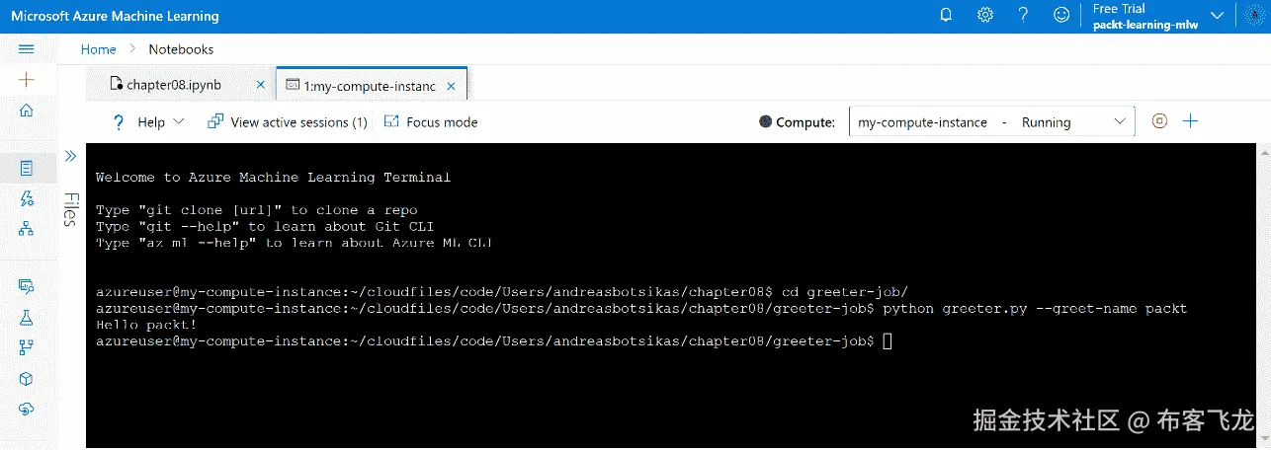Open the Models cube icon
The width and height of the screenshot is (1271, 450).
27,379
